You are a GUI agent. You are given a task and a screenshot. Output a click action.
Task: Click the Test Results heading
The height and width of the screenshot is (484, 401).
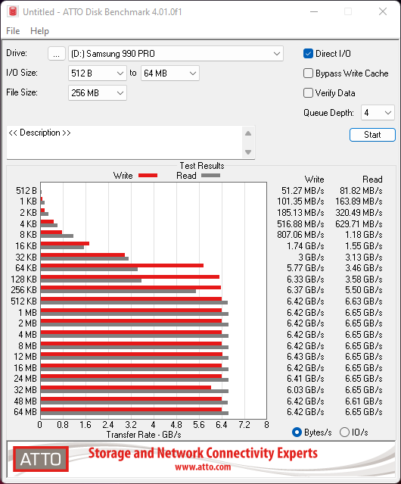(x=202, y=166)
